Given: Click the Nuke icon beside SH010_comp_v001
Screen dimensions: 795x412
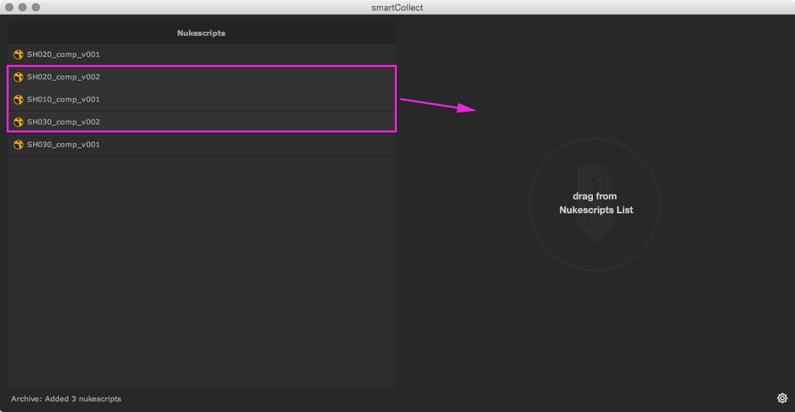Looking at the screenshot, I should [19, 99].
